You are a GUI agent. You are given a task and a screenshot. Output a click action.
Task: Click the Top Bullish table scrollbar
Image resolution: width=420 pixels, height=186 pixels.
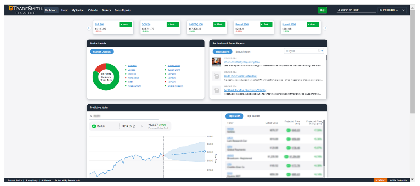[324, 142]
